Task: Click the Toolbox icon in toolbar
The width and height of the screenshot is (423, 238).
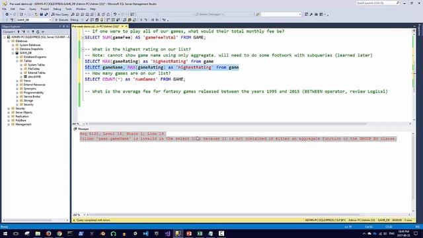Action: pyautogui.click(x=316, y=15)
